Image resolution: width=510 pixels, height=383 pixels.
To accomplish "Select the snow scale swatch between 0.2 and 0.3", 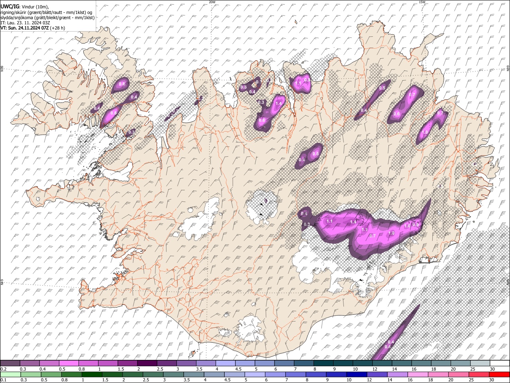I will click(x=10, y=363).
